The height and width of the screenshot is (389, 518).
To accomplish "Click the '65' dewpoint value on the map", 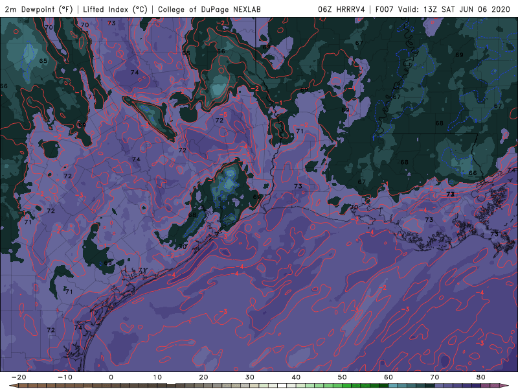I will tap(43, 61).
